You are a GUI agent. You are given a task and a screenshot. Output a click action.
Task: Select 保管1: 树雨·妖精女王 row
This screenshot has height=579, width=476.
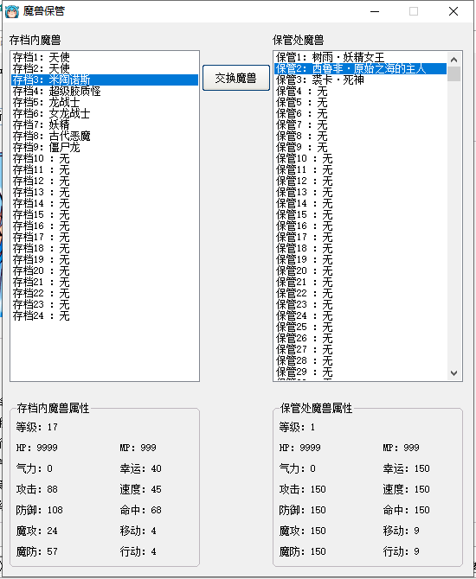click(360, 57)
